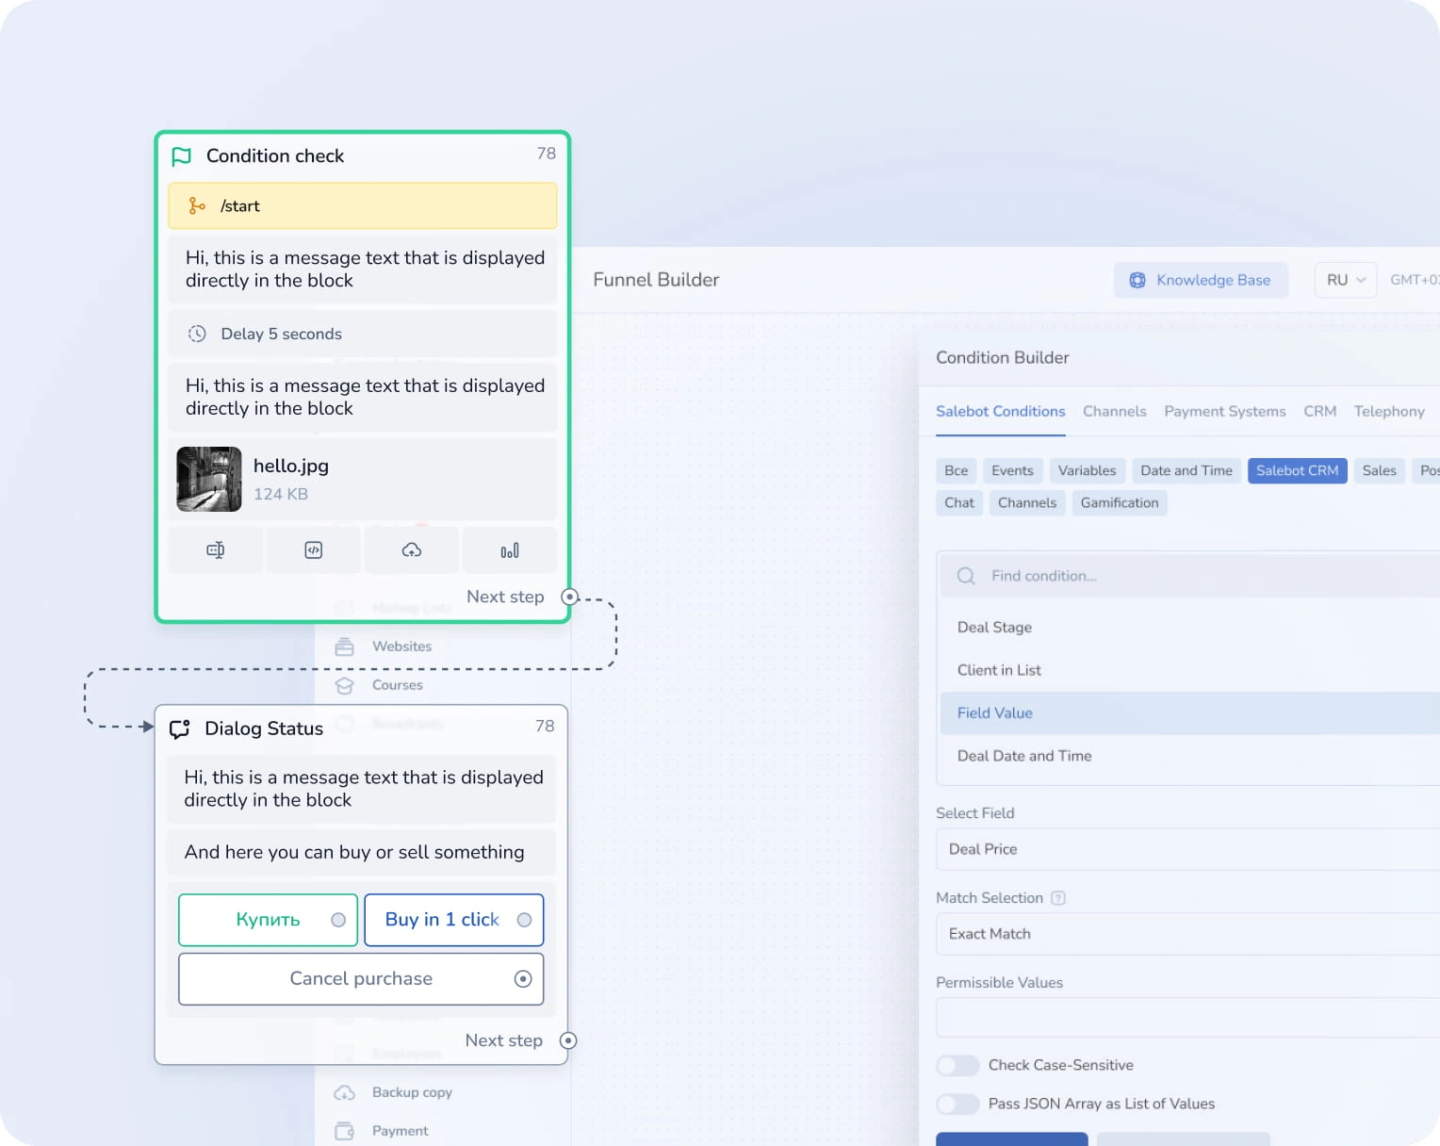Click the chat bubble icon beside Dialog Status
This screenshot has height=1146, width=1440.
(180, 729)
